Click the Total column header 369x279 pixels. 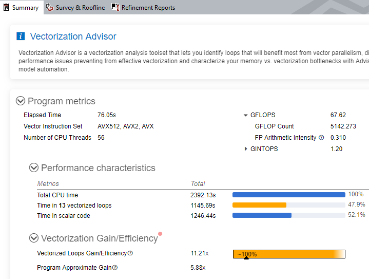pyautogui.click(x=198, y=183)
